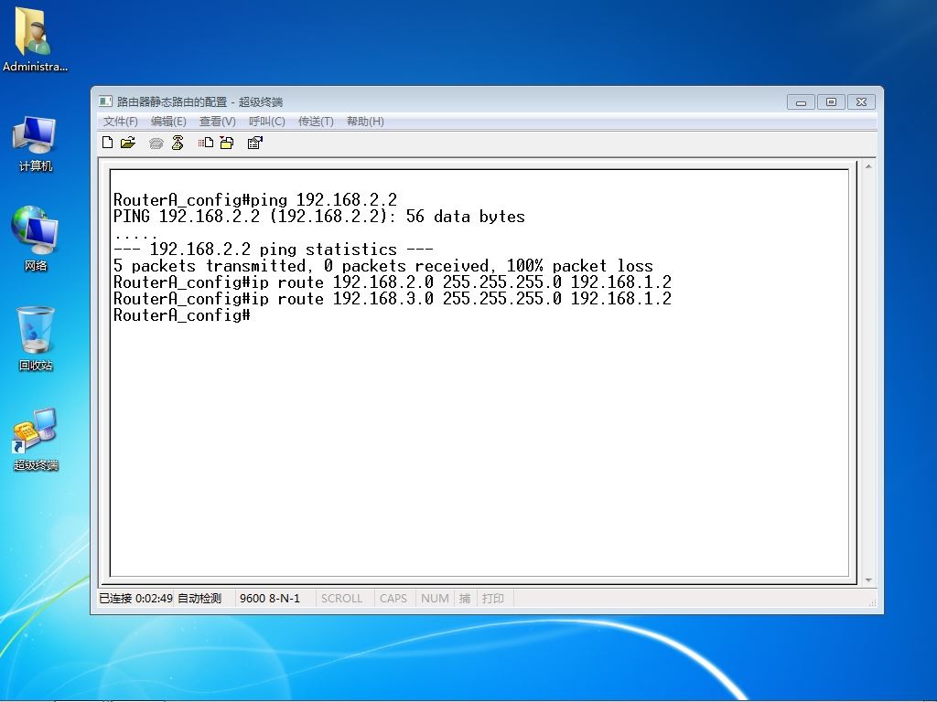This screenshot has width=937, height=702.
Task: Click NUM indicator in status bar
Action: coord(435,598)
